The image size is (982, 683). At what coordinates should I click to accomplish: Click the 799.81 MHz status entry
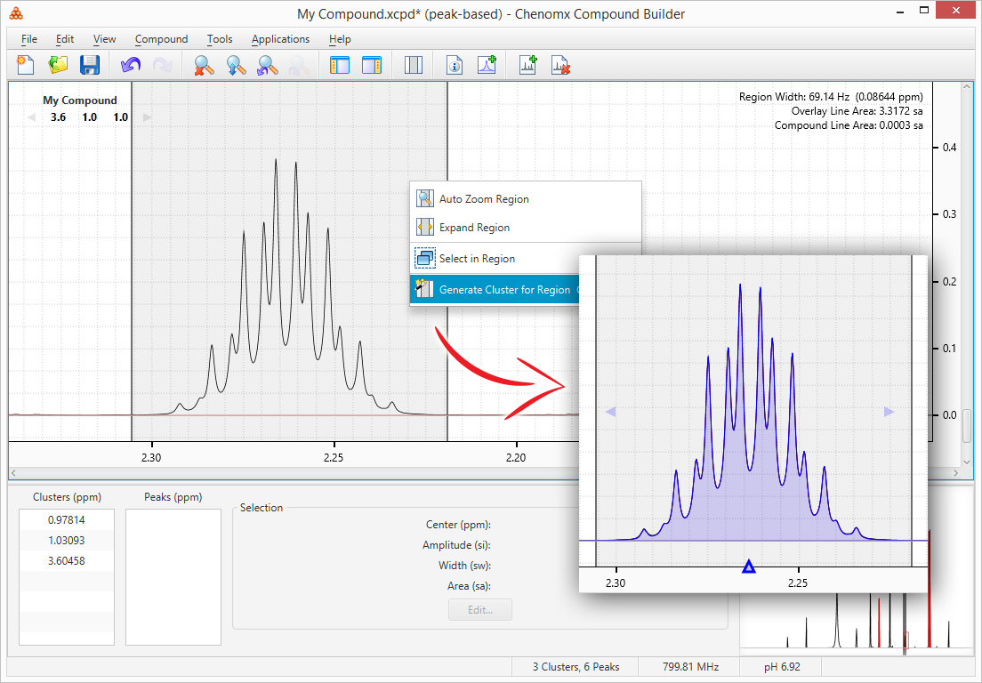point(691,667)
